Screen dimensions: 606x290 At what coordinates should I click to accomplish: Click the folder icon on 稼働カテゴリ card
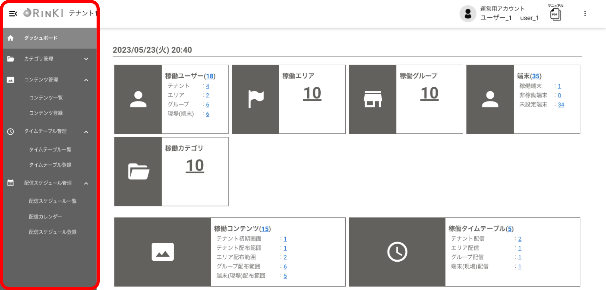[x=139, y=171]
